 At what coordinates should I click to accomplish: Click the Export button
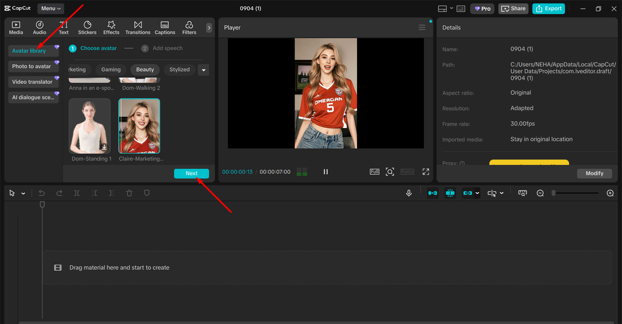[548, 8]
